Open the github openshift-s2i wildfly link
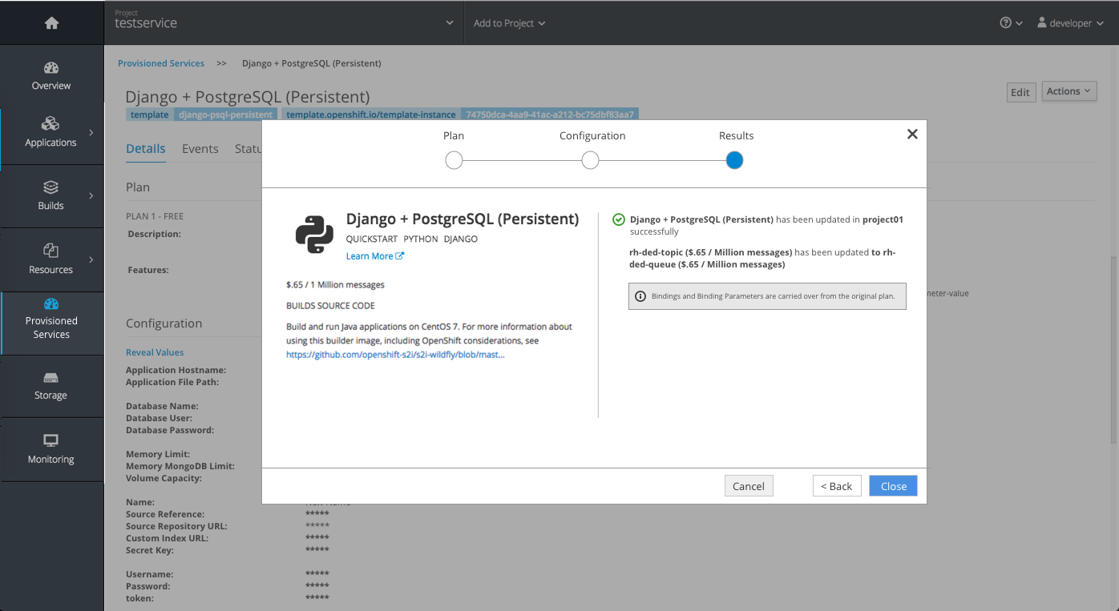Viewport: 1119px width, 611px height. tap(395, 355)
